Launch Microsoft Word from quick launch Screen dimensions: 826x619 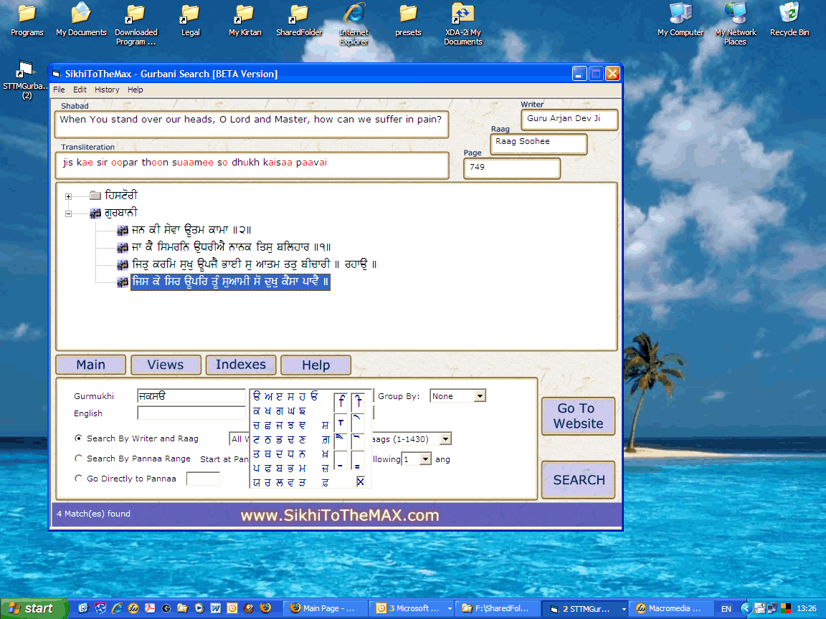(x=215, y=608)
